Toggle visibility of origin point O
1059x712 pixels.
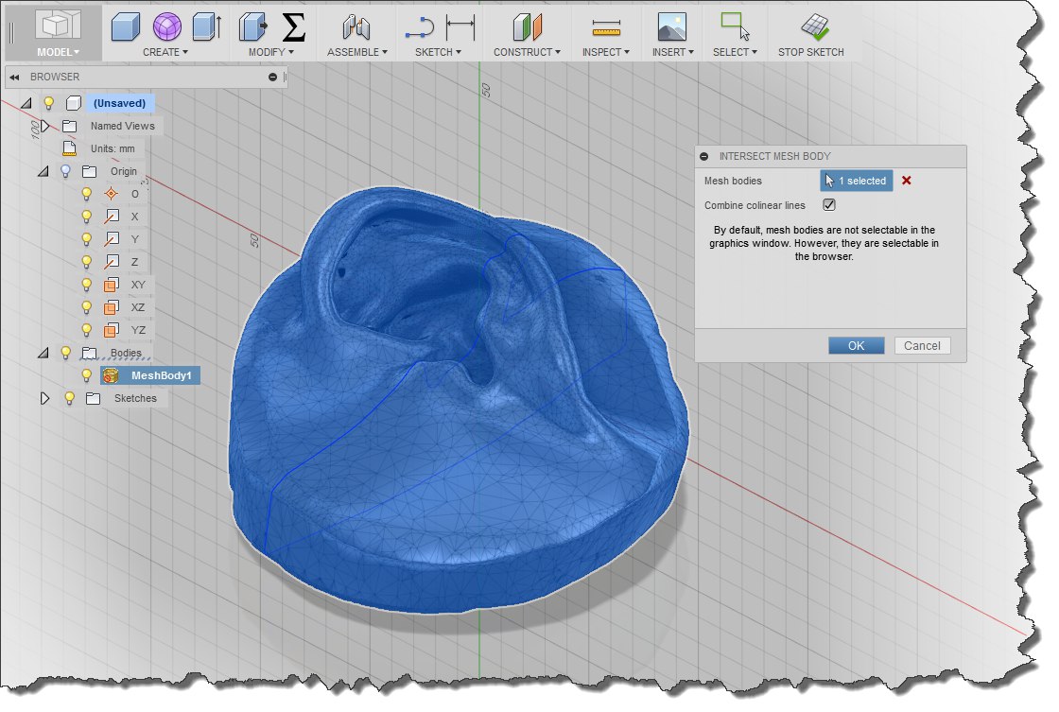click(x=86, y=194)
